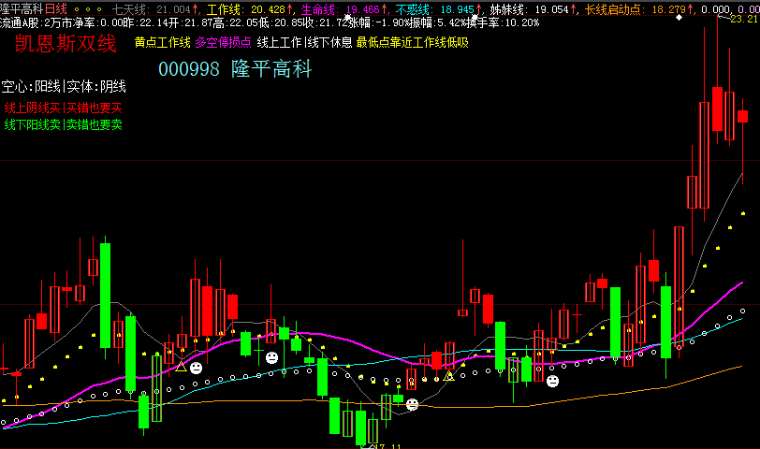Click the smiley face below the magenta line peak

click(x=271, y=357)
